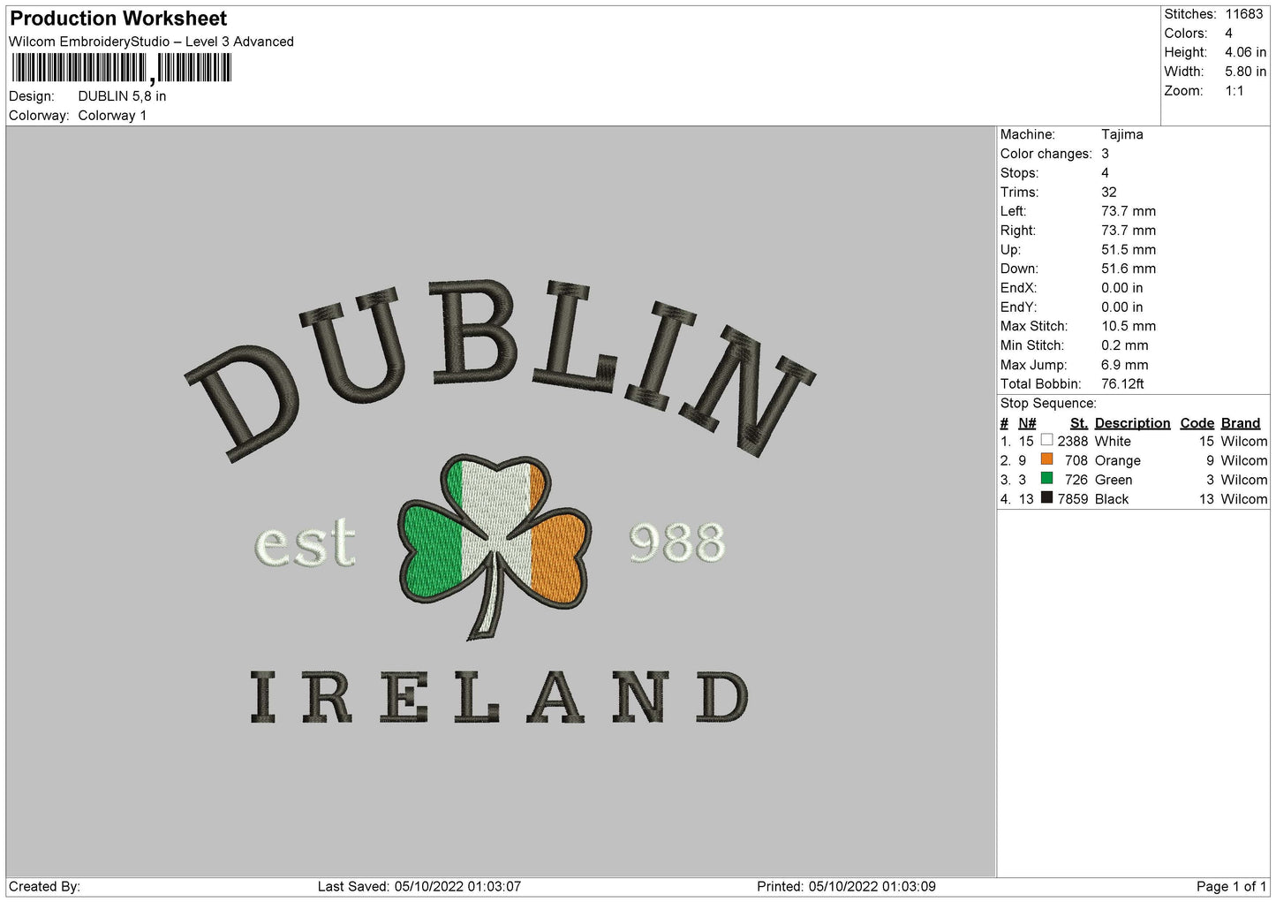Screen dimensions: 1276x902
Task: Click the Left value 73.7 mm
Action: coord(1129,211)
